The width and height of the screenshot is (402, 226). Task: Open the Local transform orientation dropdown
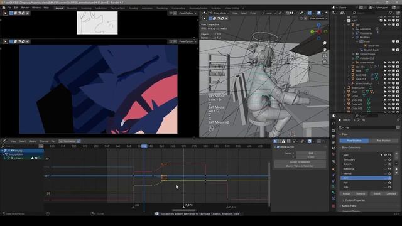pos(268,13)
